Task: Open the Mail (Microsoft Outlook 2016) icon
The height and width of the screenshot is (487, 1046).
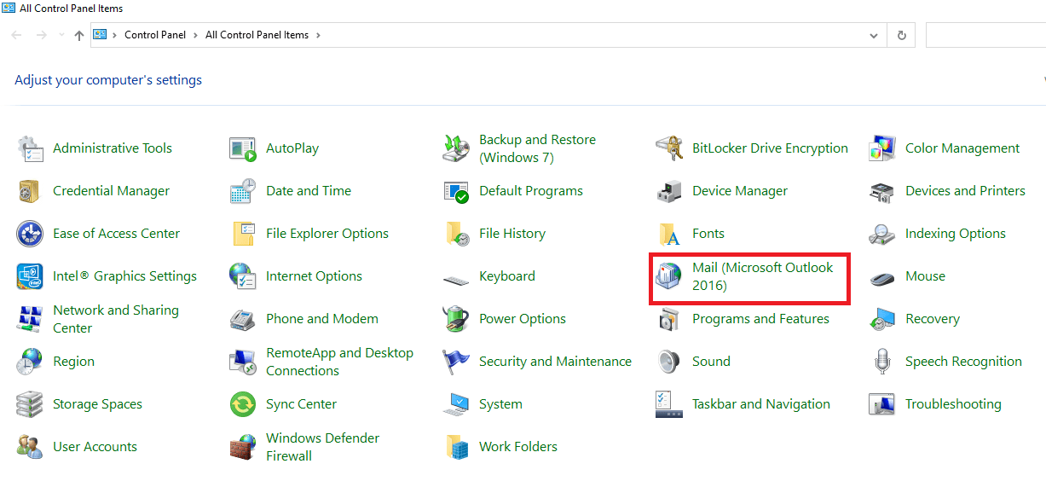Action: (669, 276)
